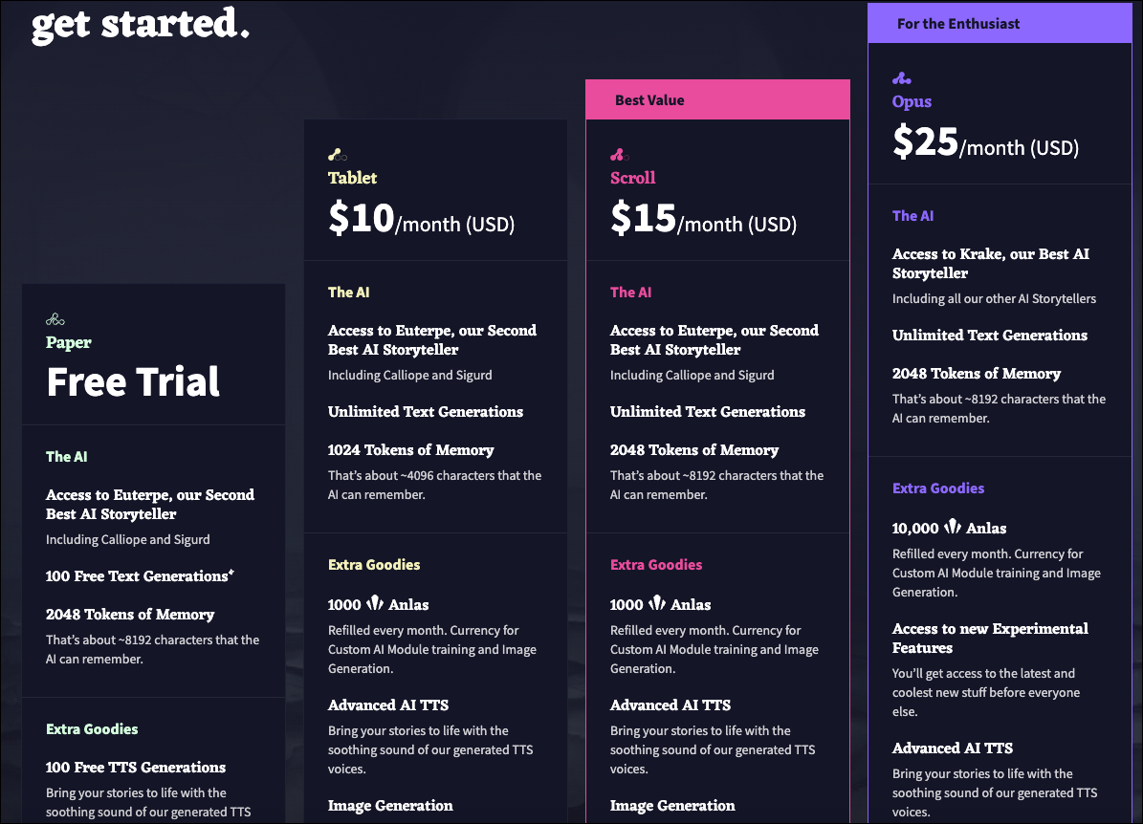Select the pink Best Value banner

point(717,99)
